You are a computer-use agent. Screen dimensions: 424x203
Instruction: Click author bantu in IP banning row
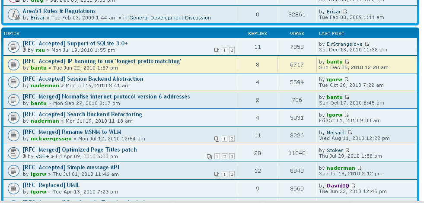point(38,68)
